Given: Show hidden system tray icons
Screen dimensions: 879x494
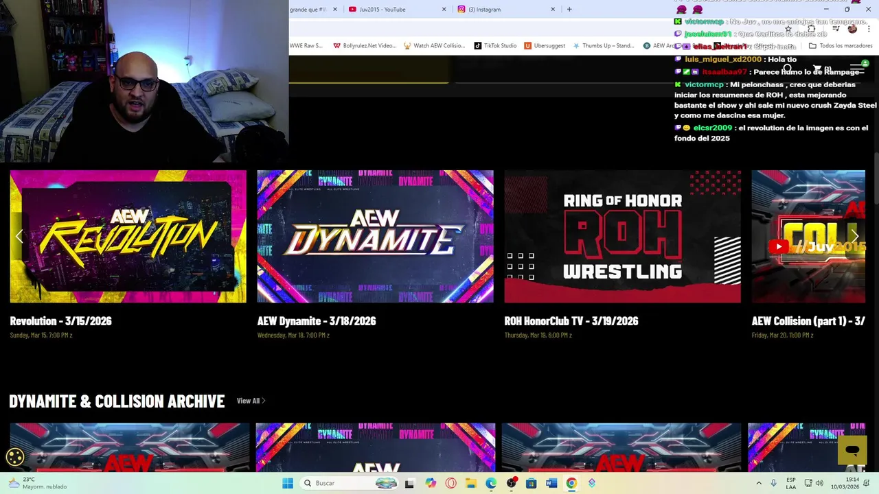Looking at the screenshot, I should pyautogui.click(x=759, y=483).
